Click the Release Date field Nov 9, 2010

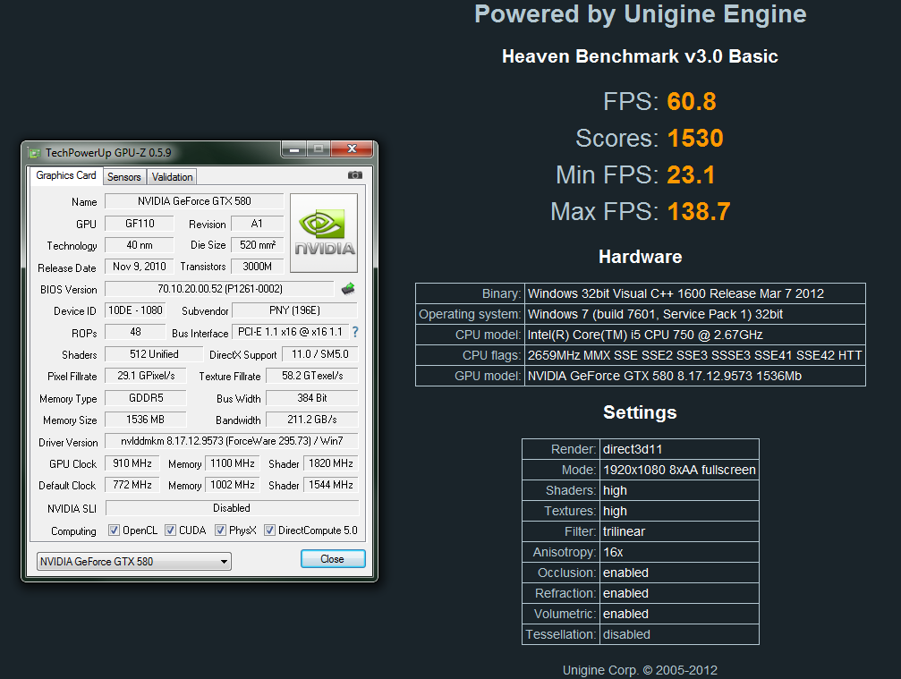(x=140, y=267)
